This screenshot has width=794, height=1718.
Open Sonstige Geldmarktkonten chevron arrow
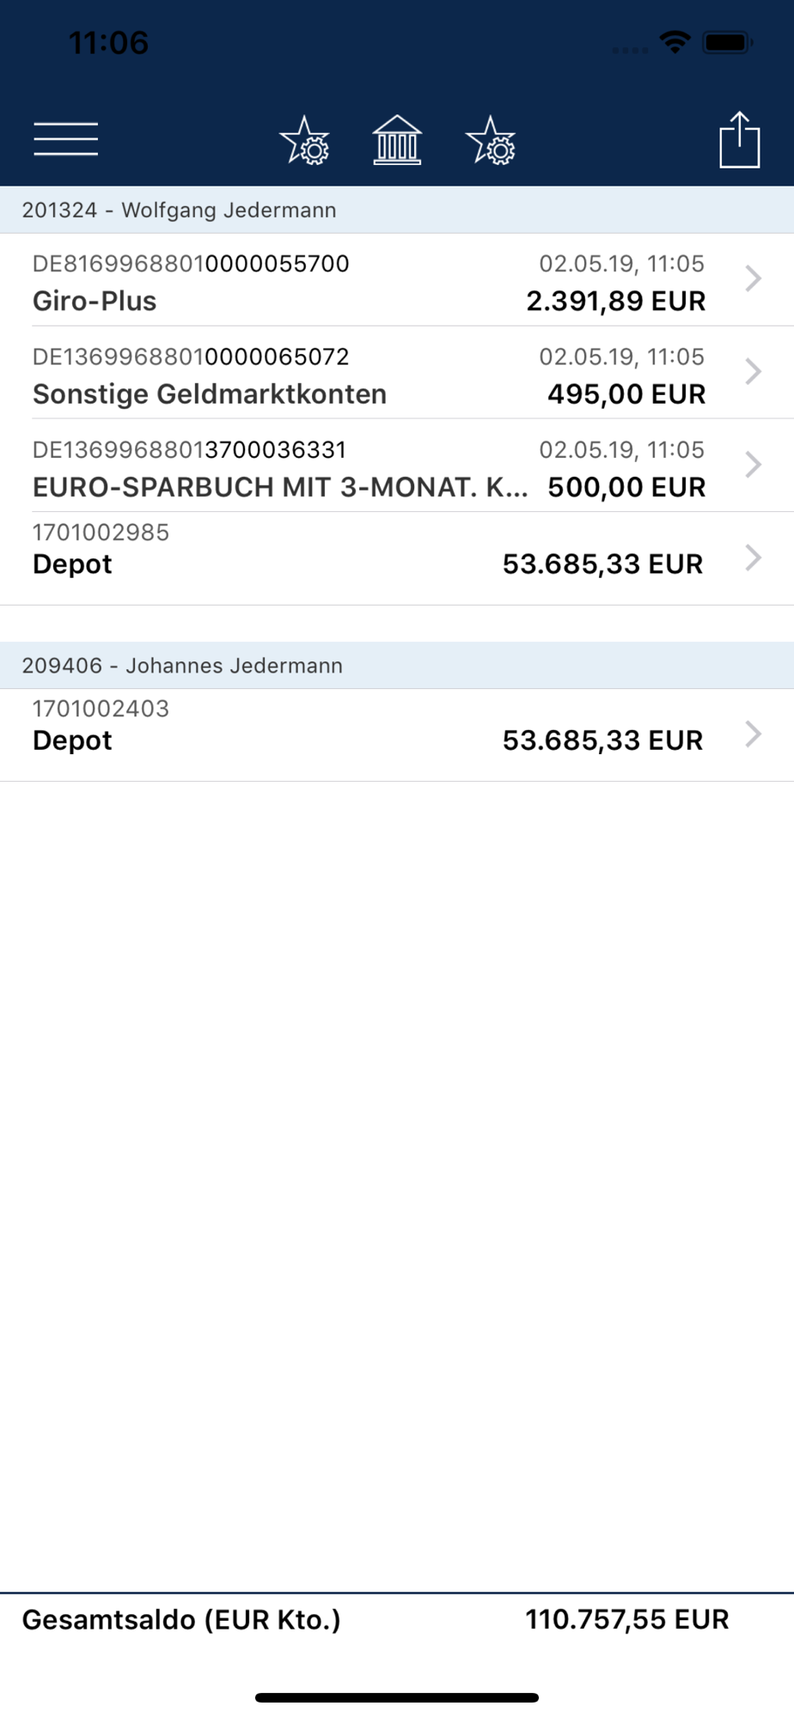754,371
